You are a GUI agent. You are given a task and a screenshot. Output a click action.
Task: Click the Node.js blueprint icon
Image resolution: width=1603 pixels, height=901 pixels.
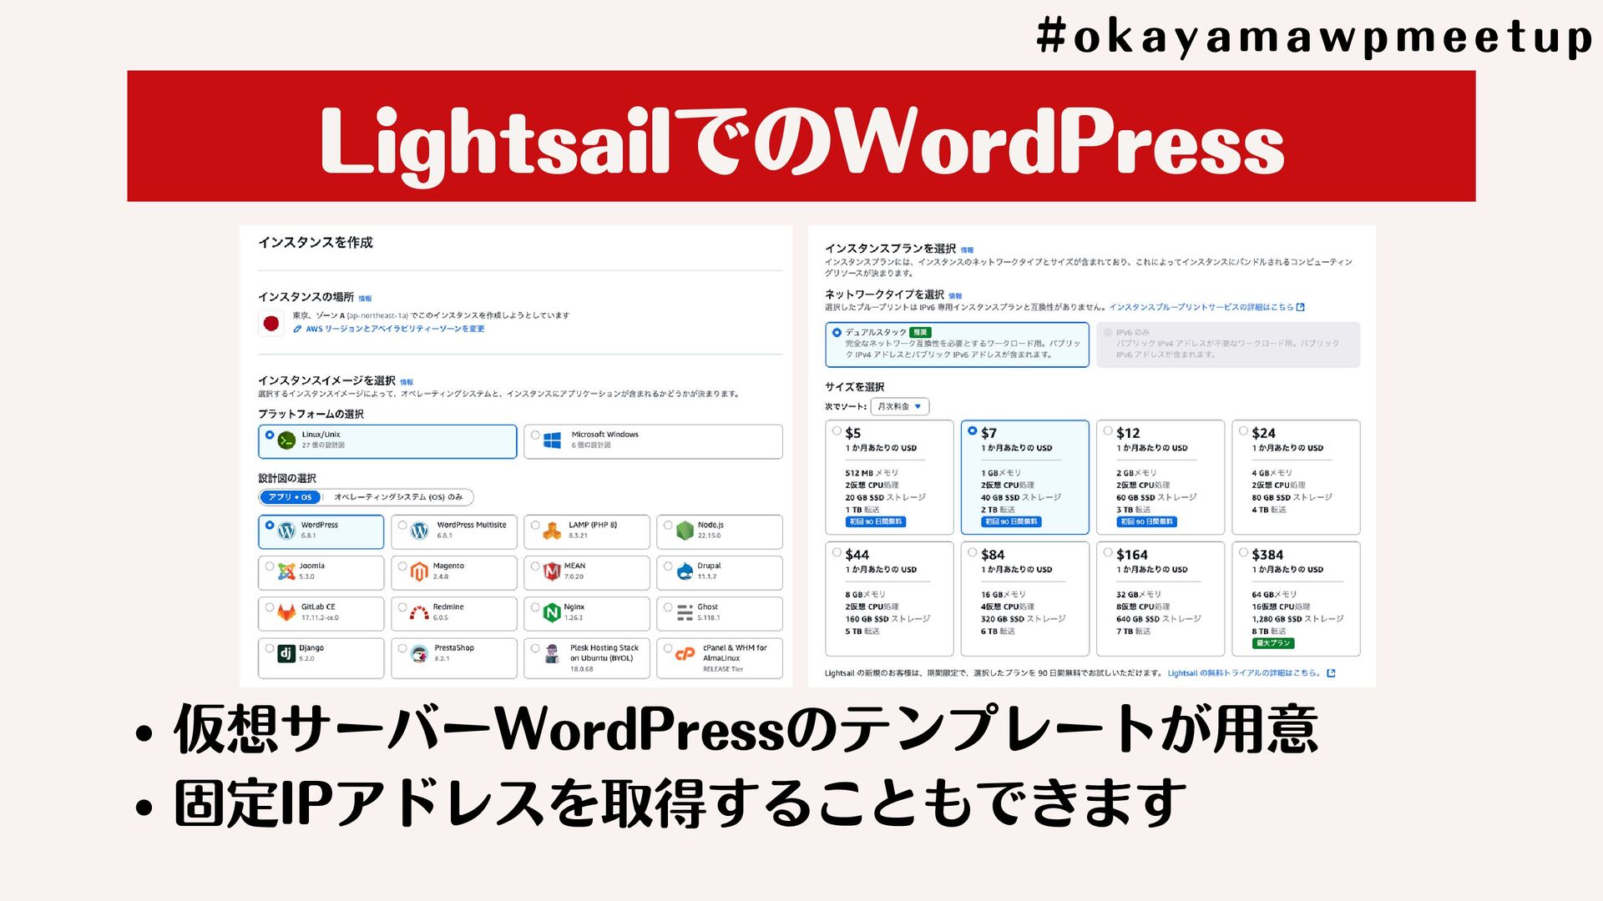point(685,531)
